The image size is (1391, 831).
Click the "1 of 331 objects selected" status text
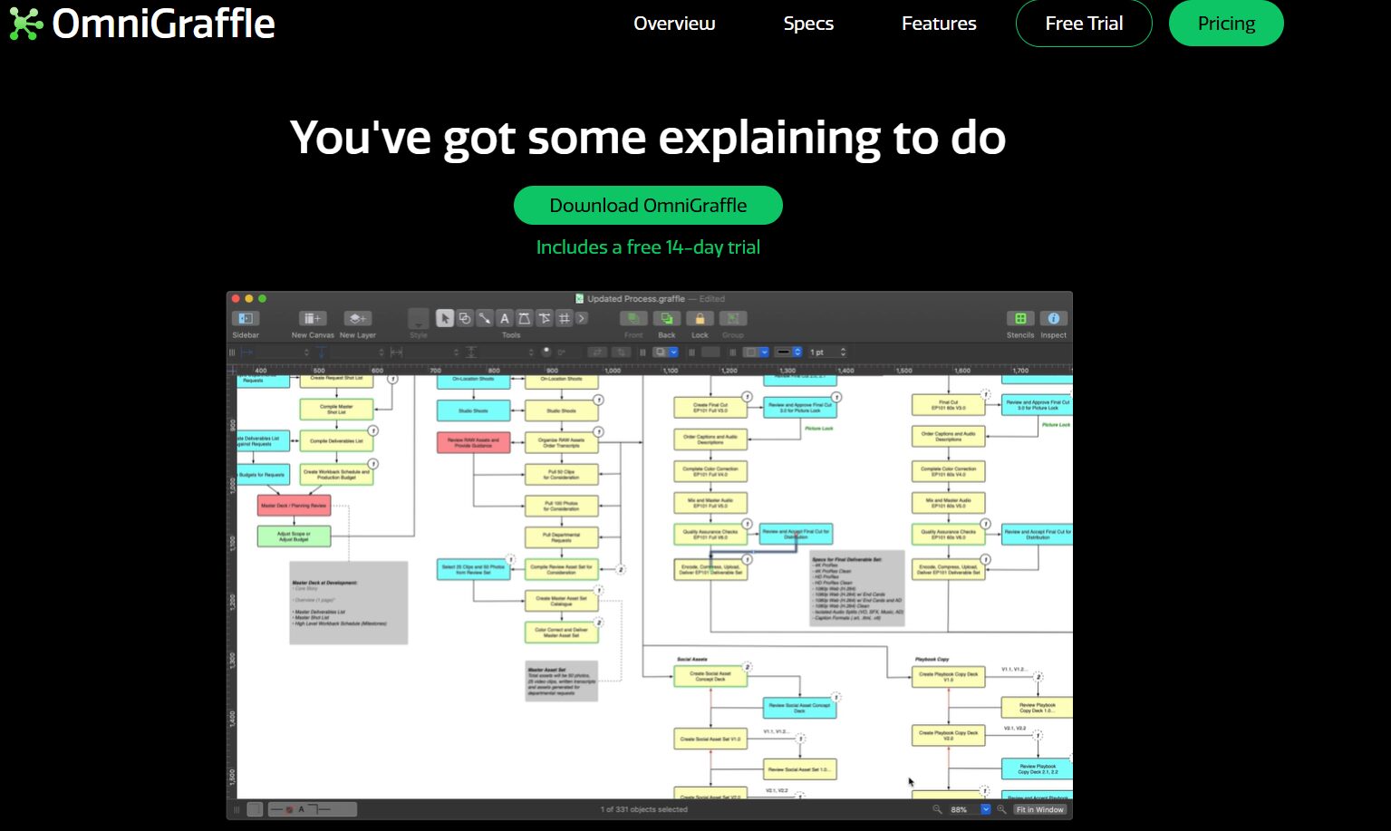pos(643,809)
